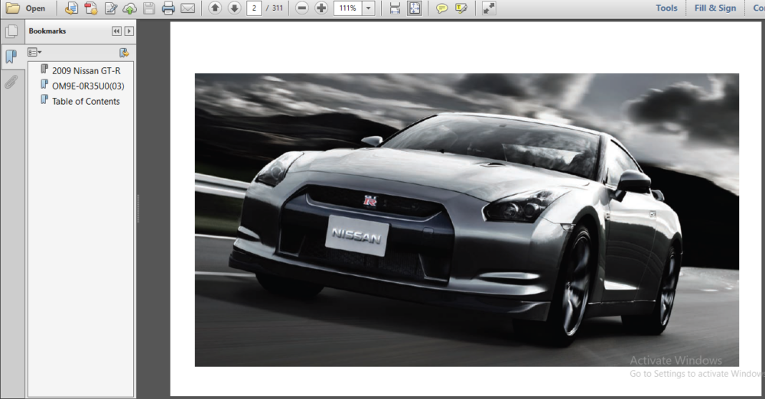This screenshot has width=765, height=399.
Task: Open the Fill & Sign pane
Action: pyautogui.click(x=715, y=8)
